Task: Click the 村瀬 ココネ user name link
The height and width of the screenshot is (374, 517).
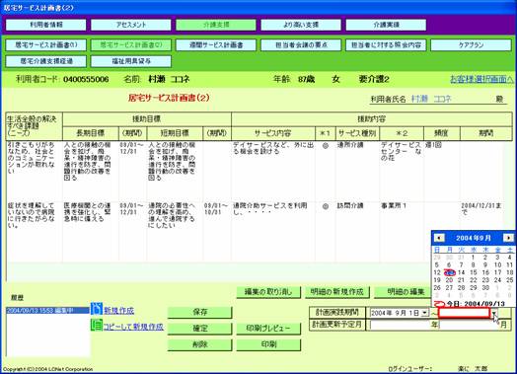Action: 431,99
